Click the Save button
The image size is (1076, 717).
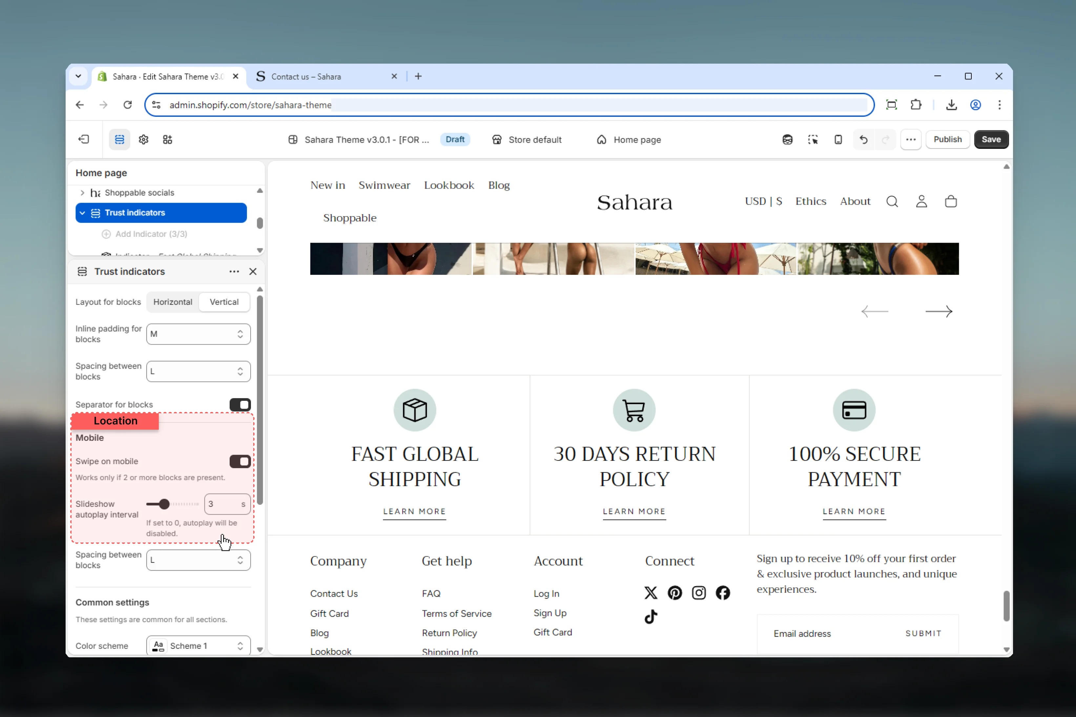(x=991, y=139)
